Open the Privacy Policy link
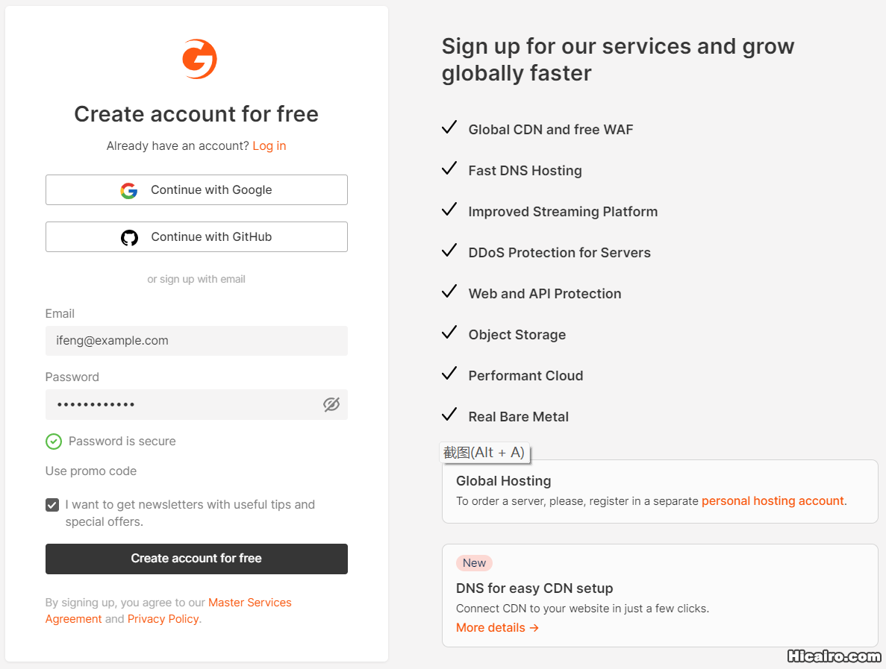Image resolution: width=886 pixels, height=669 pixels. click(x=163, y=619)
